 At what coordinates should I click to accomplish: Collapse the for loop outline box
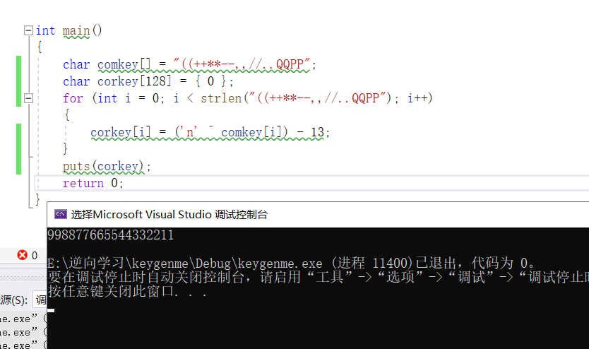click(x=28, y=98)
